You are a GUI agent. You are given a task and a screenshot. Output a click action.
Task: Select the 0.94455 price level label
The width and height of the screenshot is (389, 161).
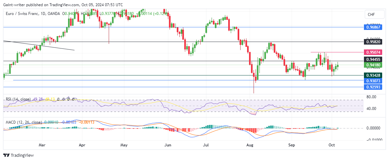coord(373,60)
